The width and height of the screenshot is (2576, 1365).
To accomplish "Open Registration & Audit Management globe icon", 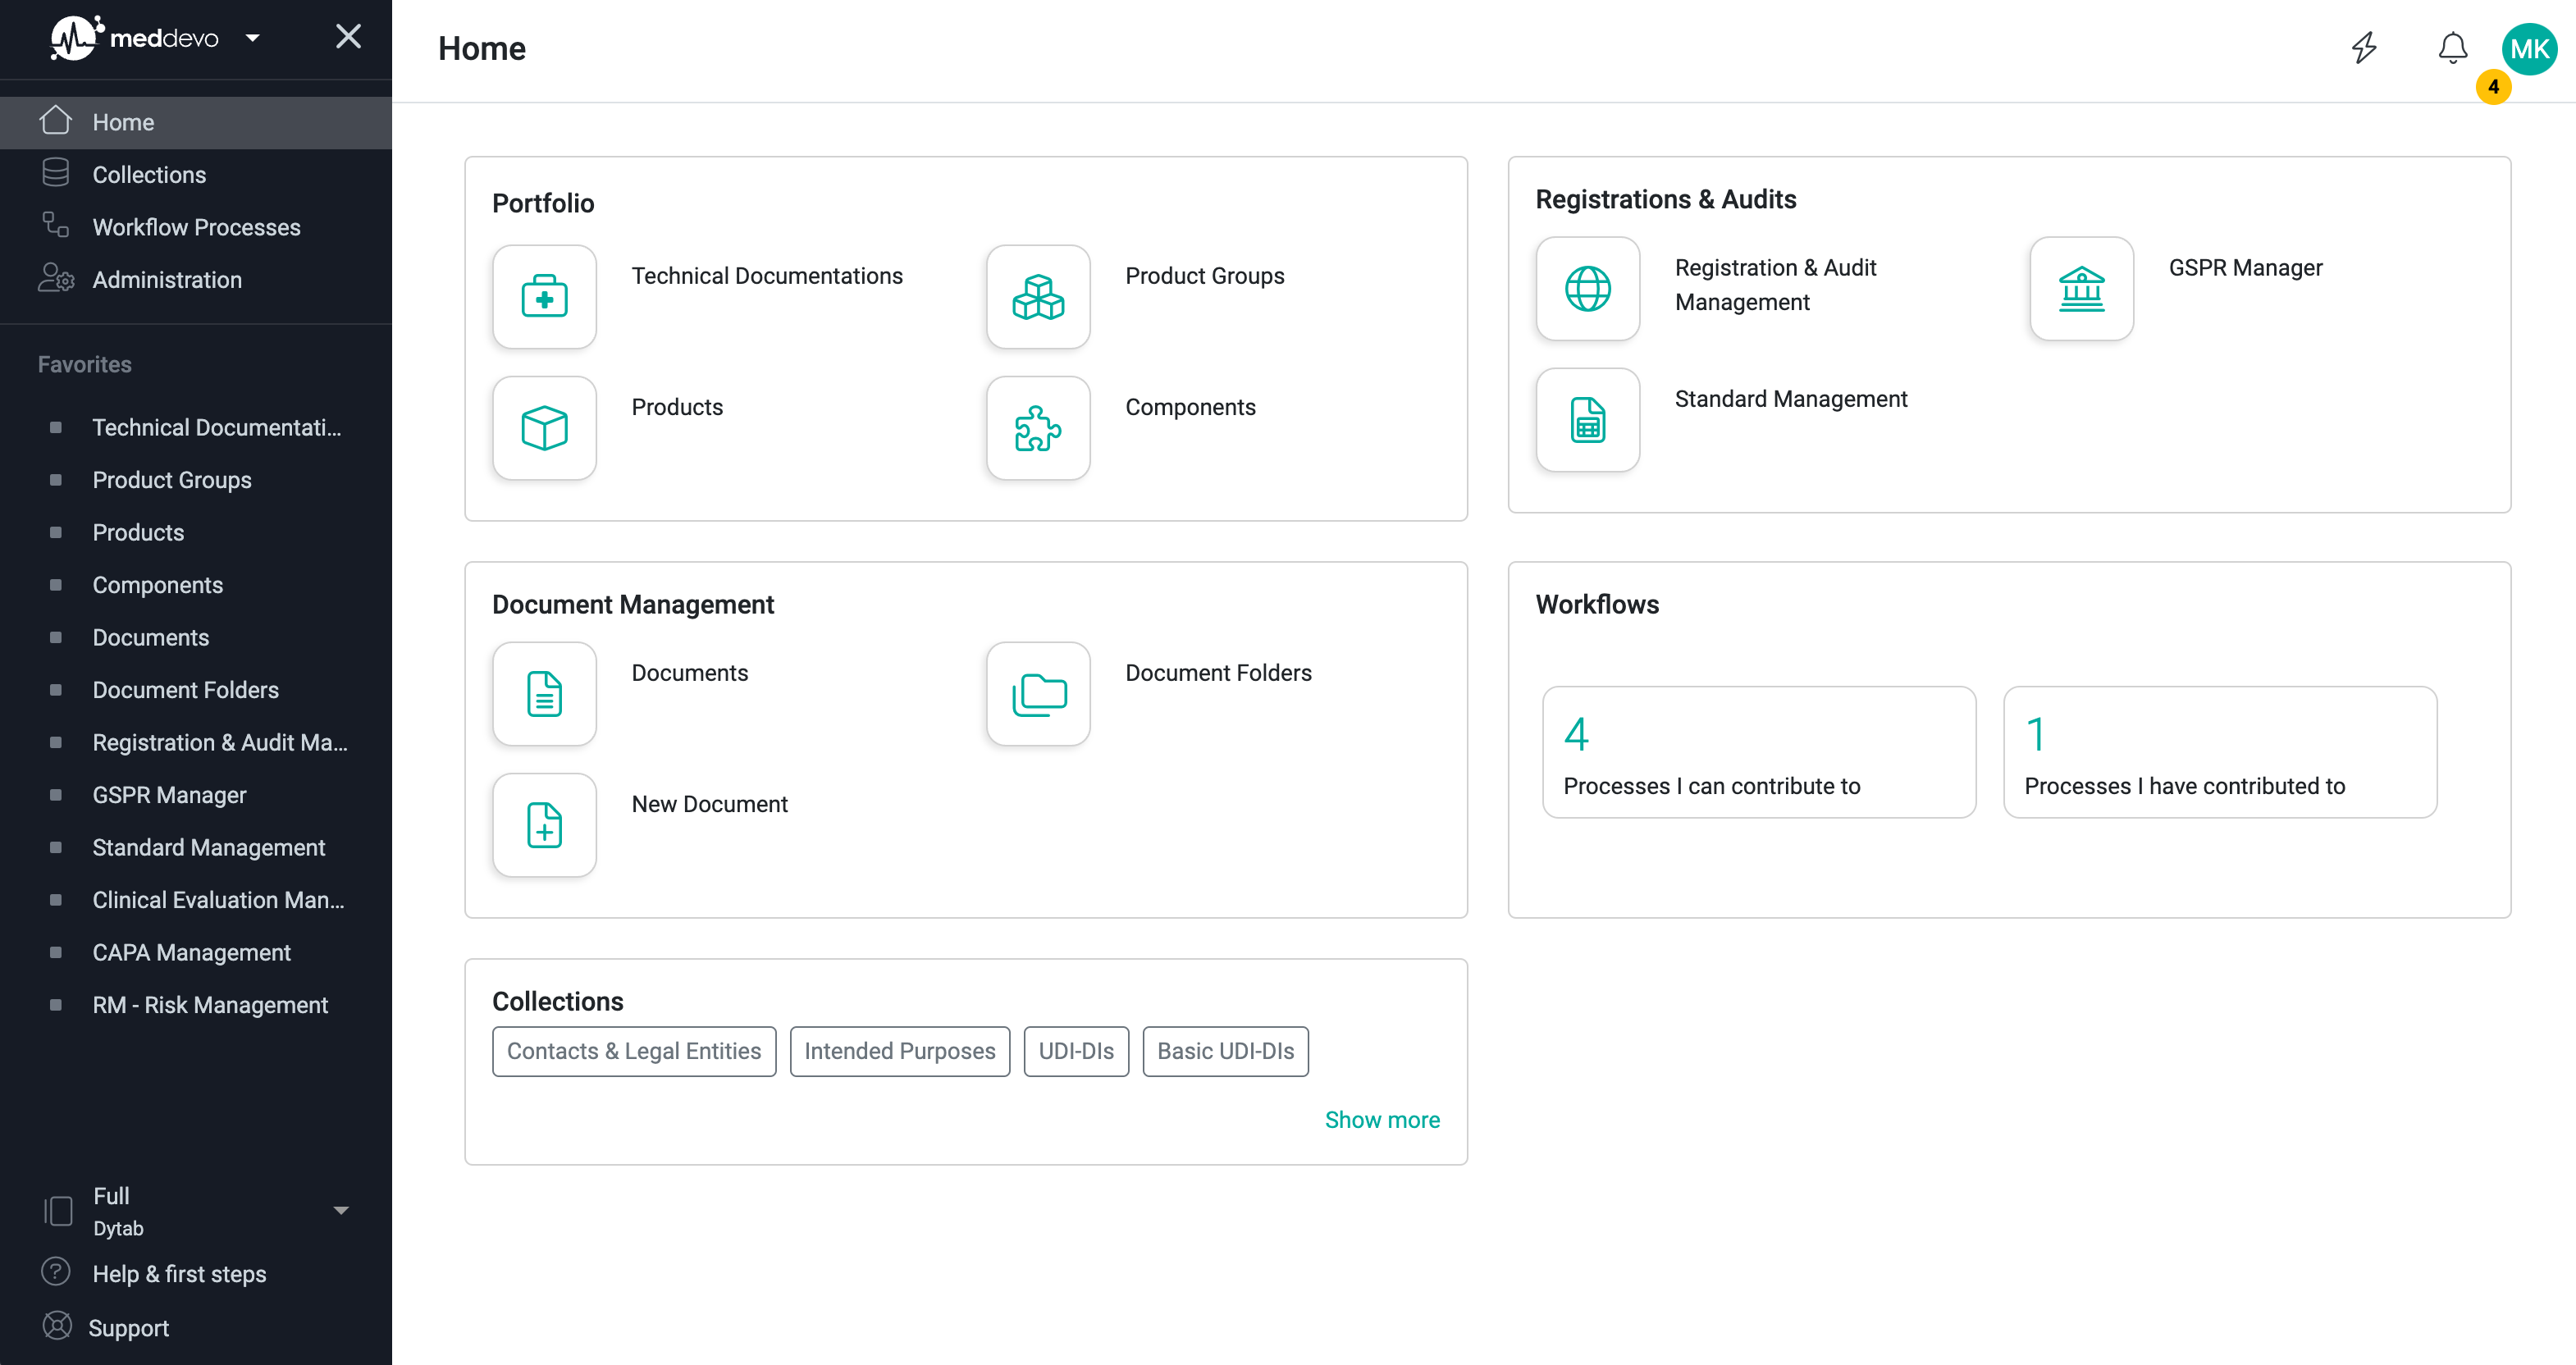I will 1587,288.
